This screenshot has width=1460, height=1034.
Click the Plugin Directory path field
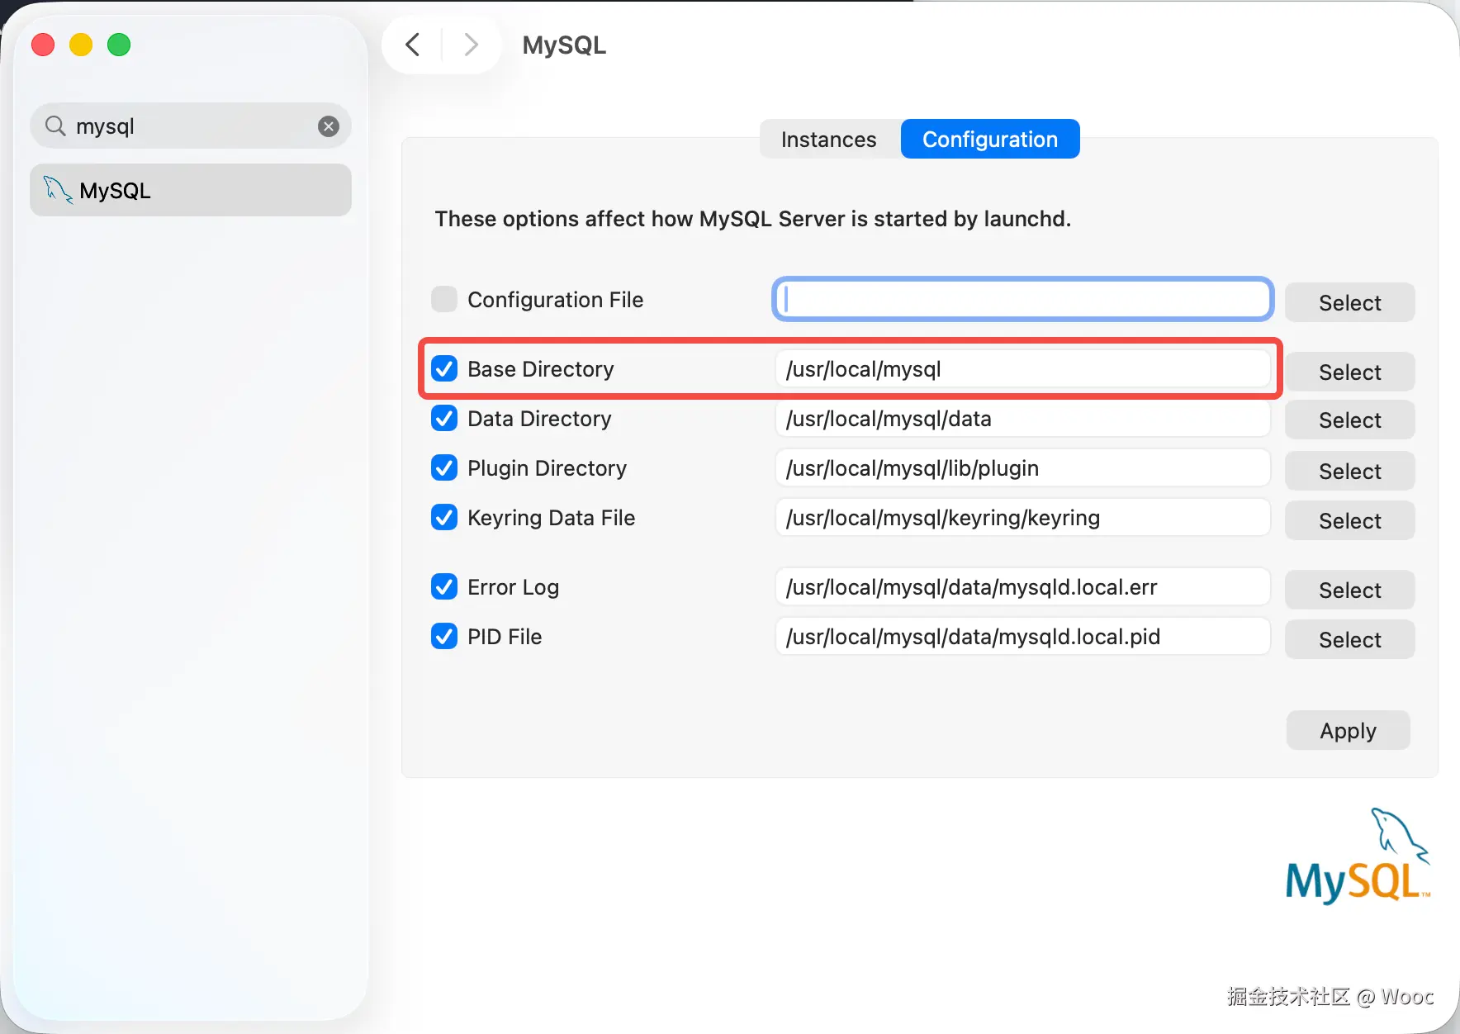1022,467
